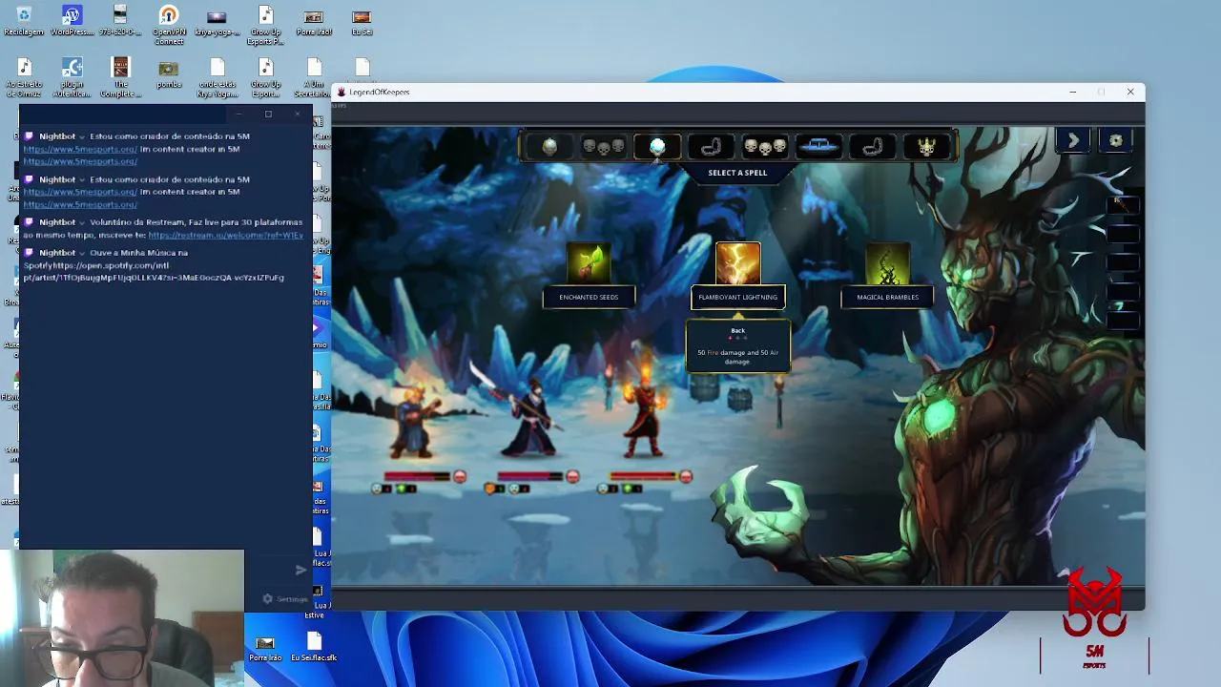Image resolution: width=1221 pixels, height=687 pixels.
Task: Click the blue platform trap room icon
Action: tap(818, 146)
